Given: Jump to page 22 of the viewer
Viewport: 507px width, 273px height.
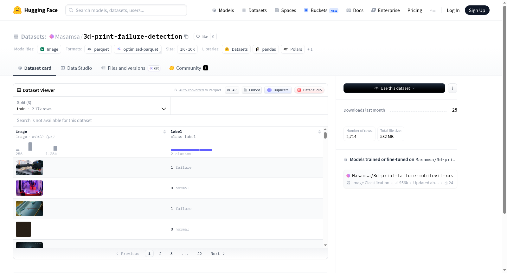Looking at the screenshot, I should 199,254.
